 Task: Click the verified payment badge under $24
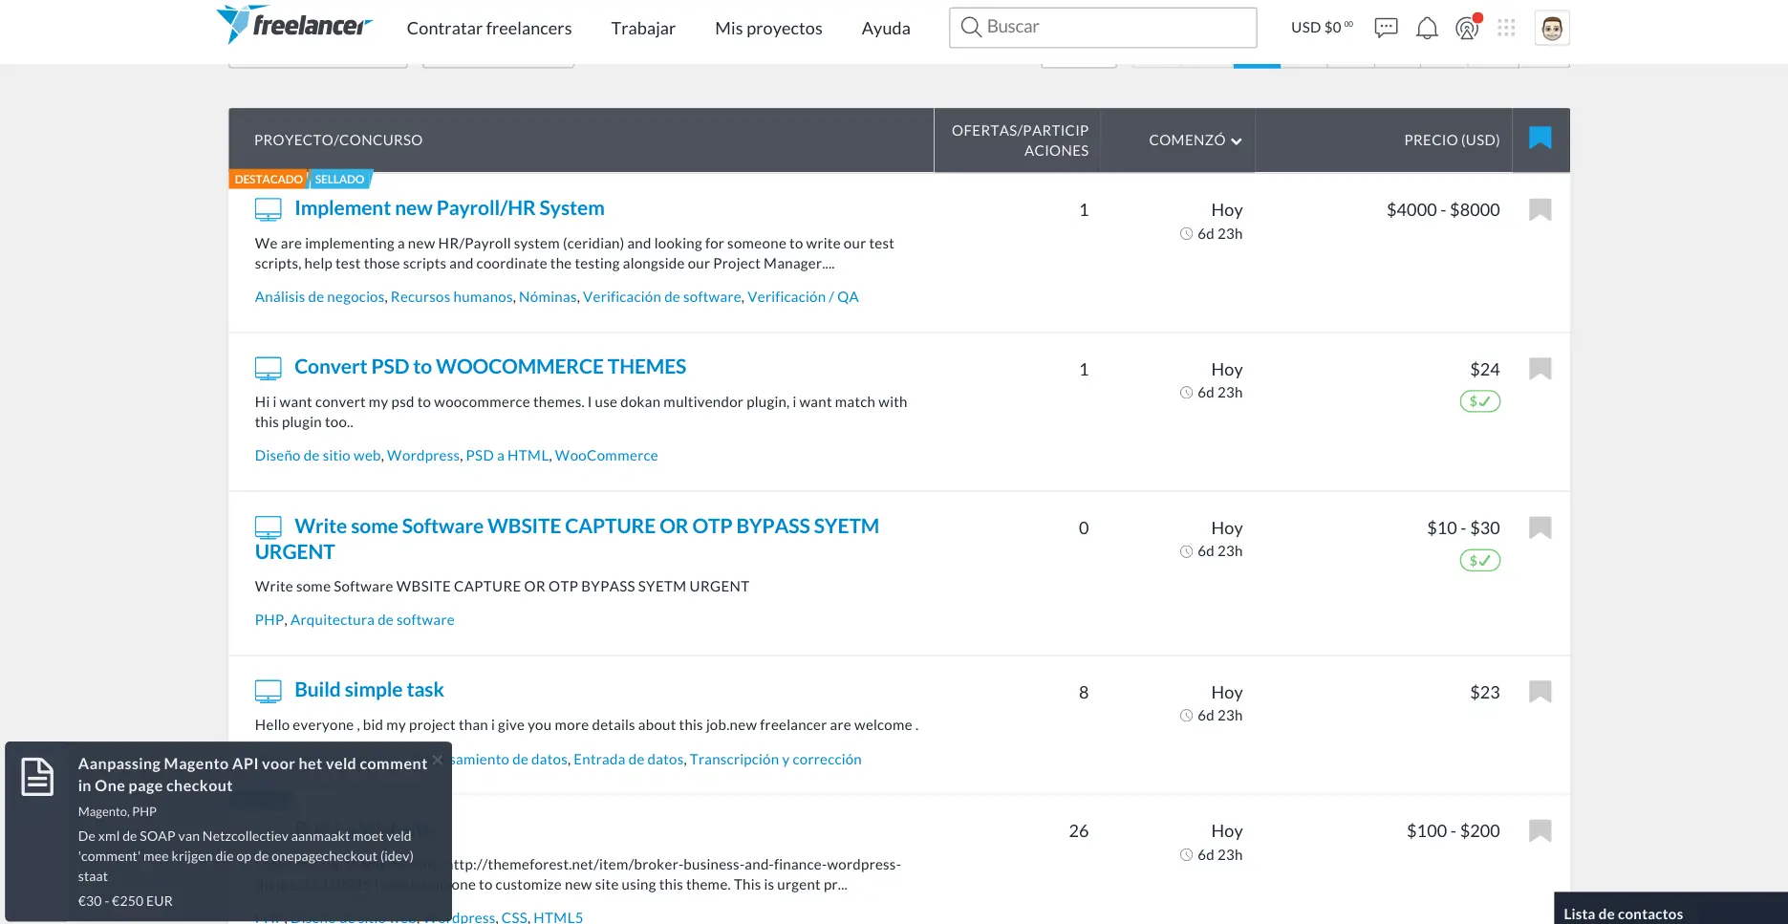(x=1480, y=401)
